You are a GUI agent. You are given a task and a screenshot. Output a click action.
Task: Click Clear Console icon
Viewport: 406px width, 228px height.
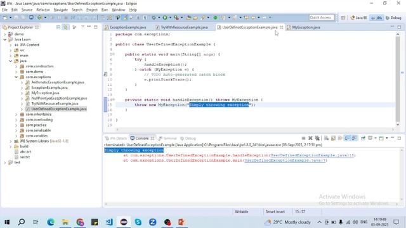[326, 138]
